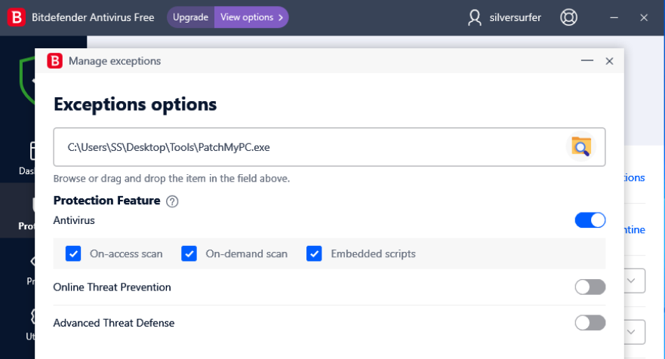
Task: Uncheck the On-access scan checkbox
Action: pyautogui.click(x=73, y=253)
